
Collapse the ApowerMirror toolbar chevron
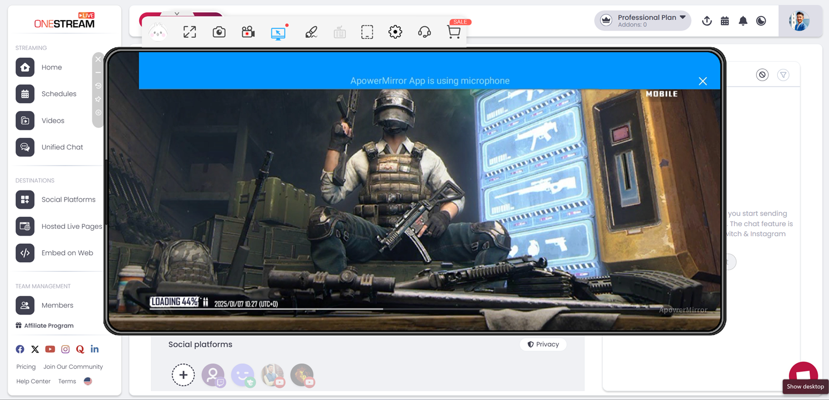177,13
